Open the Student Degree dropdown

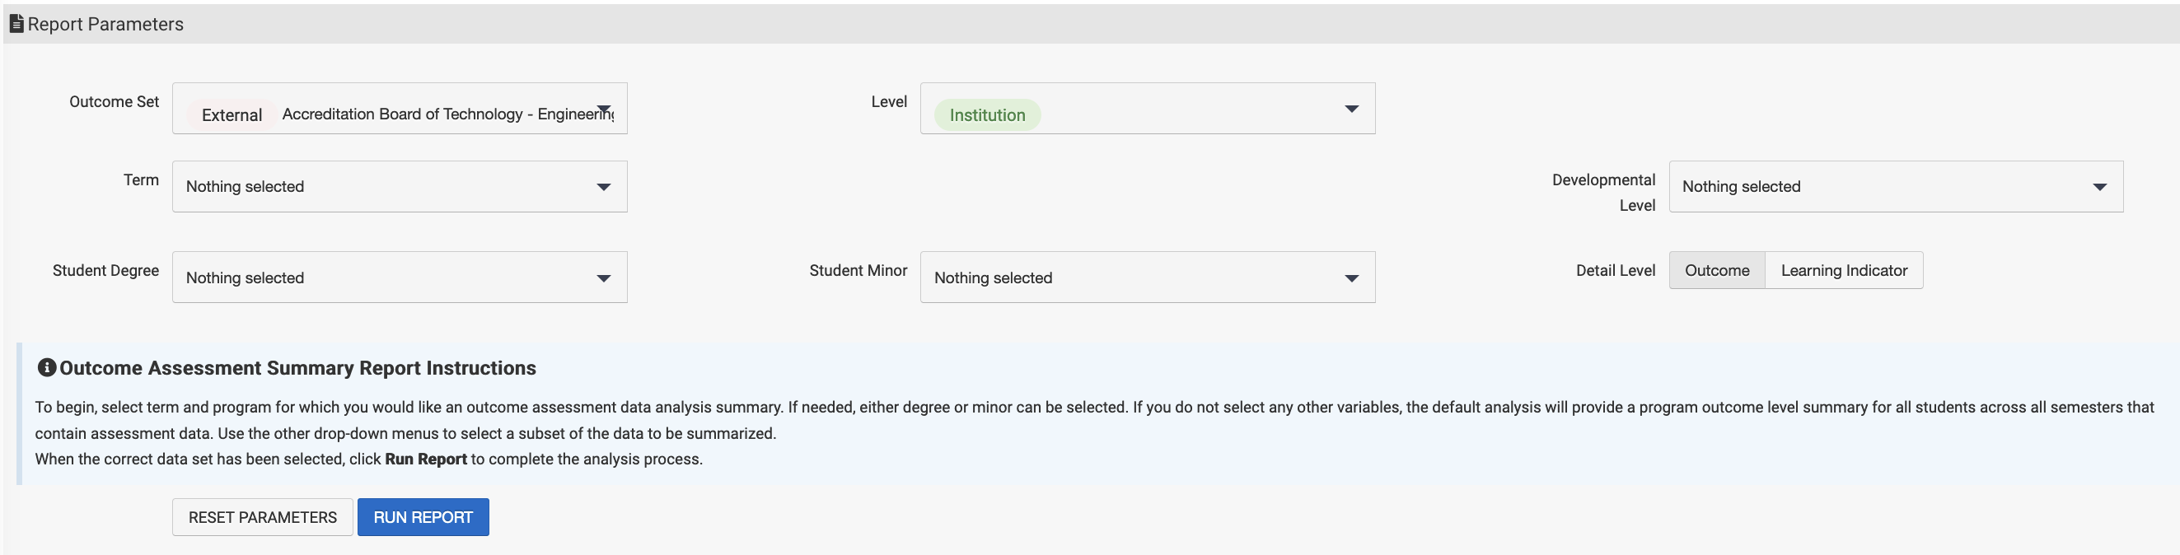[400, 277]
